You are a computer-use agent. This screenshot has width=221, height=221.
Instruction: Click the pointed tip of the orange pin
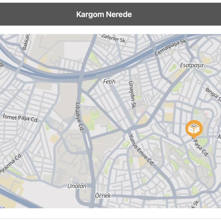[194, 138]
